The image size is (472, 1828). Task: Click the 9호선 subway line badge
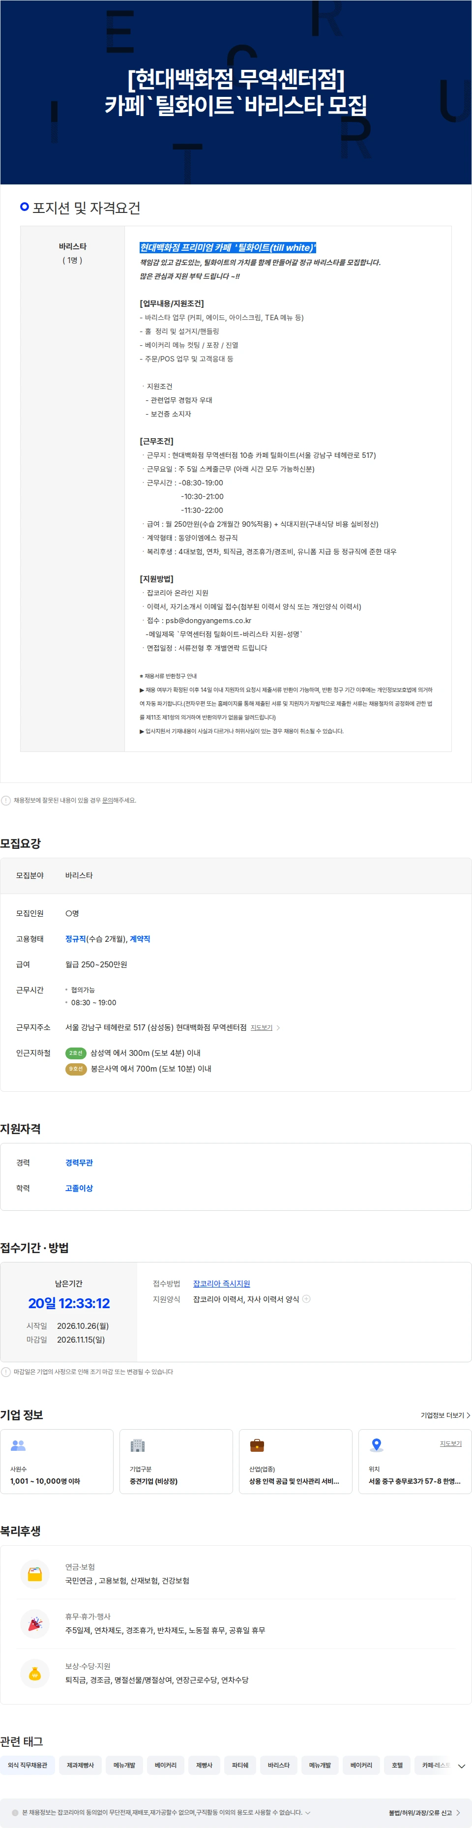[x=76, y=1069]
